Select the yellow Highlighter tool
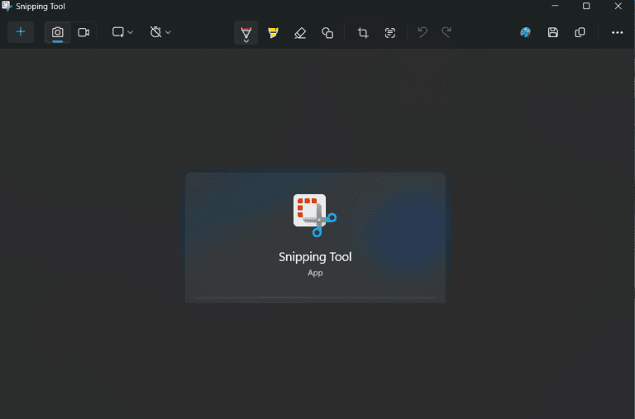The height and width of the screenshot is (419, 635). (274, 33)
